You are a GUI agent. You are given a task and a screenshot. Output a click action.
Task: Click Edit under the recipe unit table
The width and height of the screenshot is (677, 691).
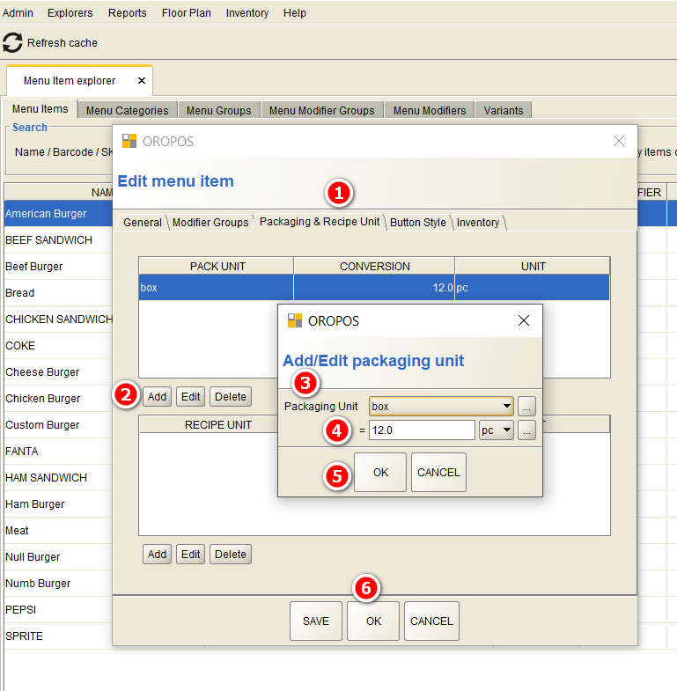point(190,554)
